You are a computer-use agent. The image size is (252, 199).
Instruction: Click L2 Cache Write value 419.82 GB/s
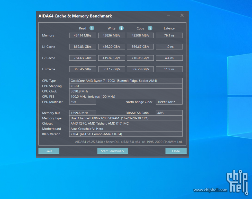[112, 58]
